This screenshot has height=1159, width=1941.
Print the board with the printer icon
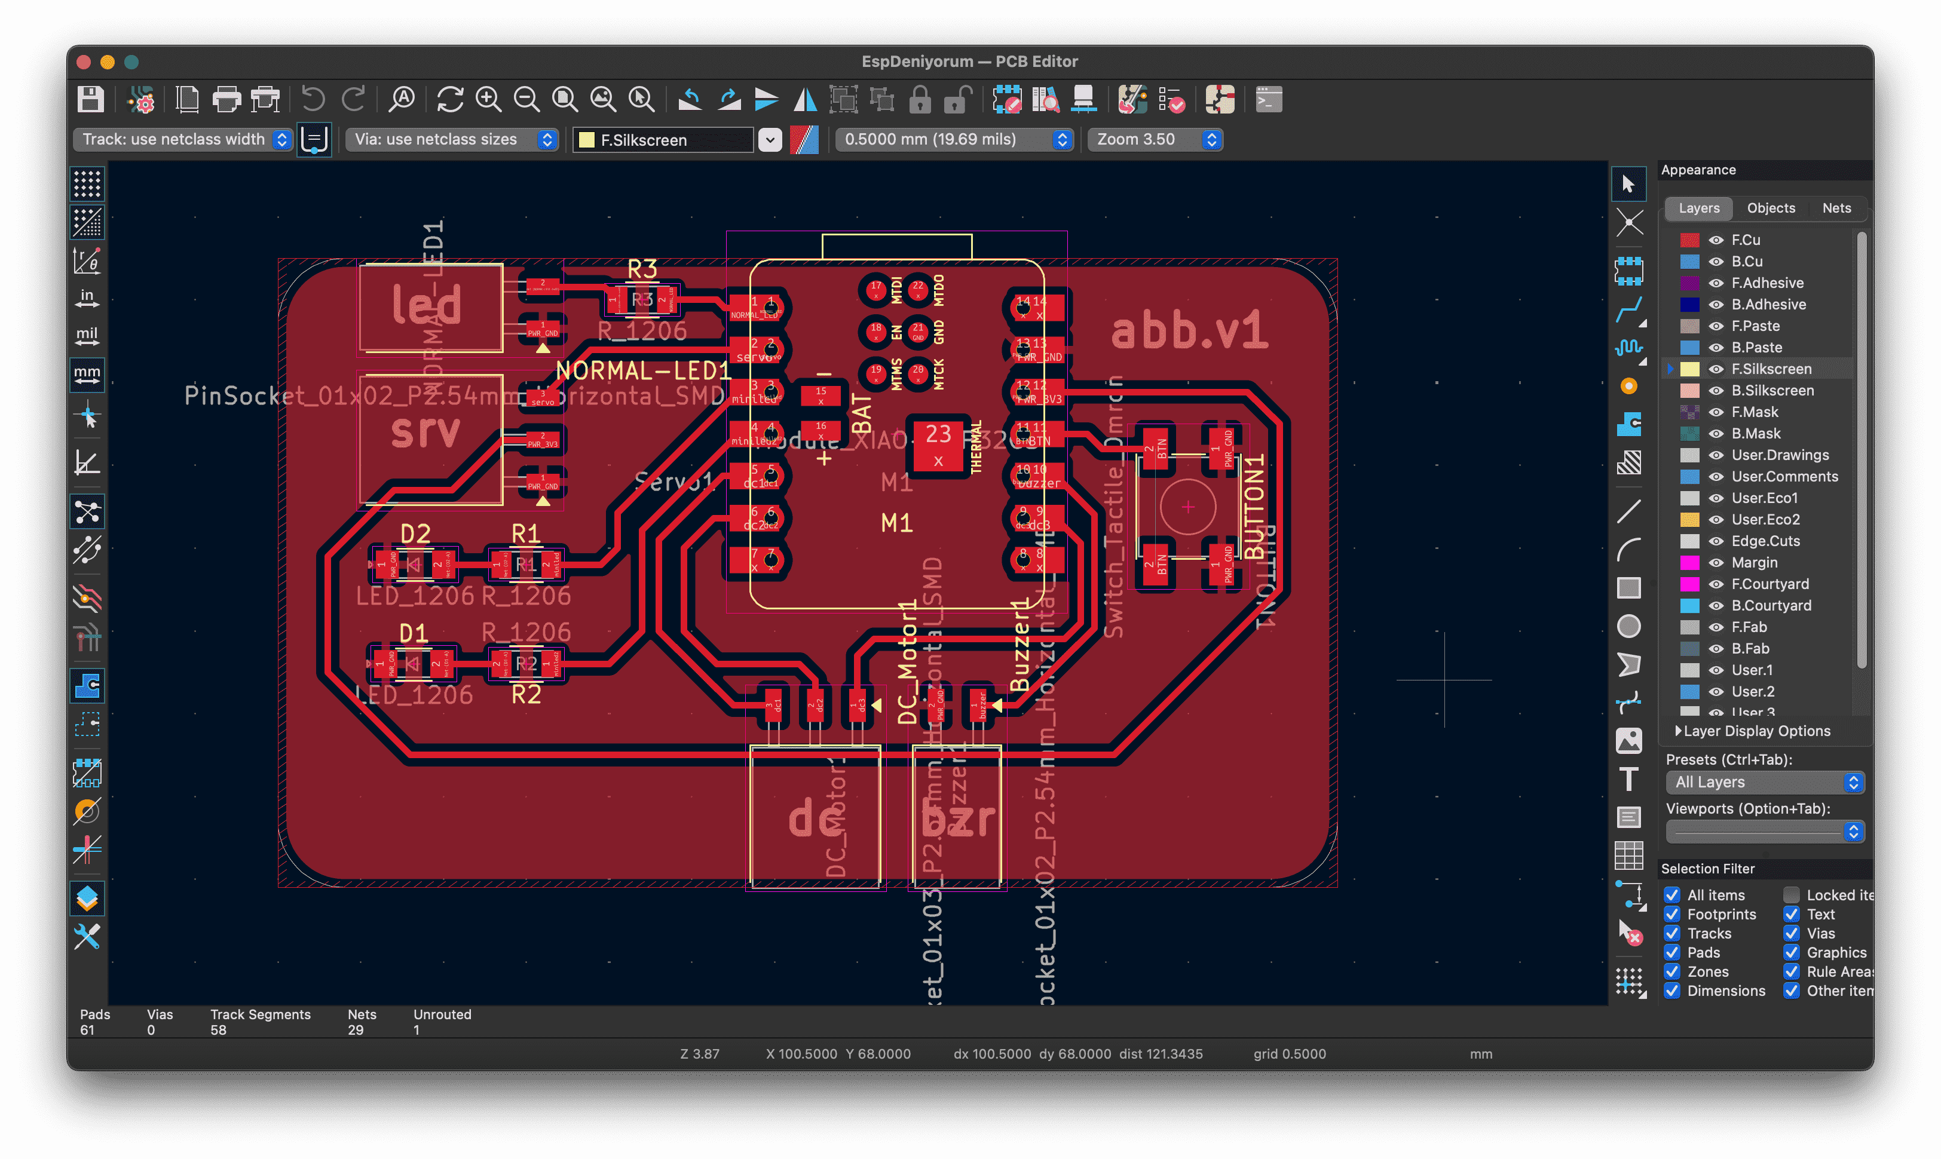pyautogui.click(x=226, y=100)
